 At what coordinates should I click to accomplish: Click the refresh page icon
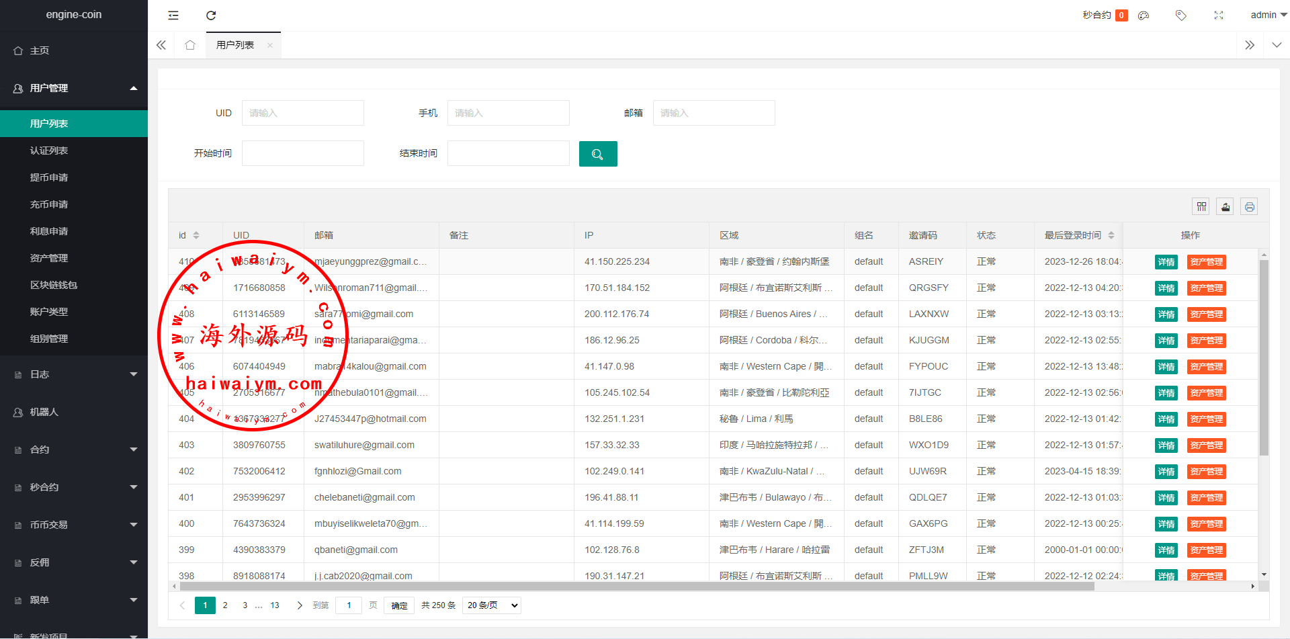click(211, 15)
